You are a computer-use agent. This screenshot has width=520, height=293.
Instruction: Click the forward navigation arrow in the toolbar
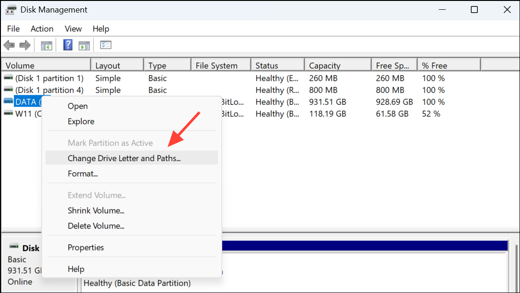[x=25, y=45]
